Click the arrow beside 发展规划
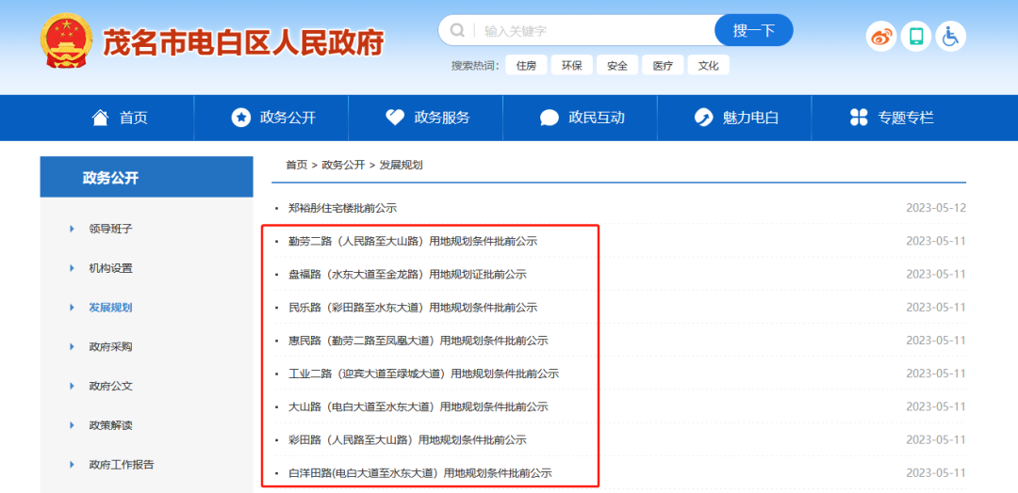This screenshot has height=493, width=1018. coord(72,308)
